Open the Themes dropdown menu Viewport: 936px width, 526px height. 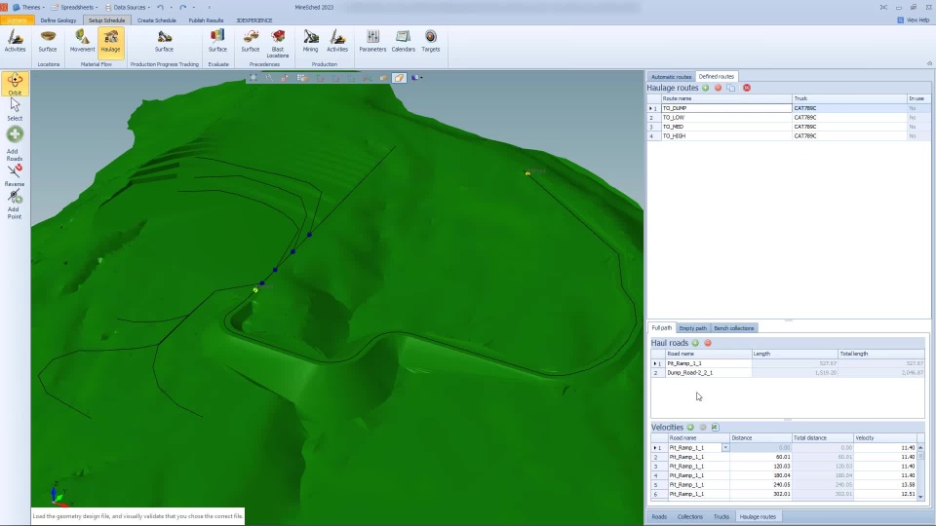pos(29,7)
